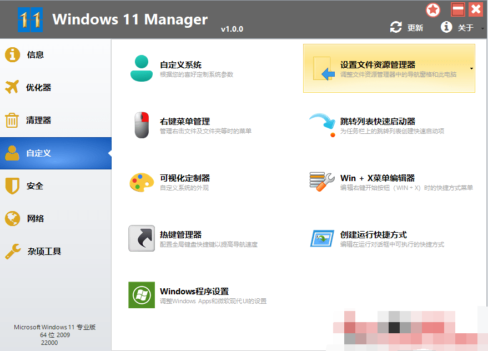Click the blue curved arrow jump list icon
This screenshot has width=488, height=351.
[323, 125]
